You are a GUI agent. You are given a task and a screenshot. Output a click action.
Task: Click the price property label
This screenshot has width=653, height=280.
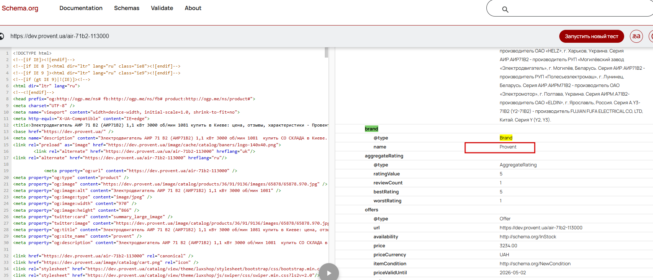pos(379,245)
